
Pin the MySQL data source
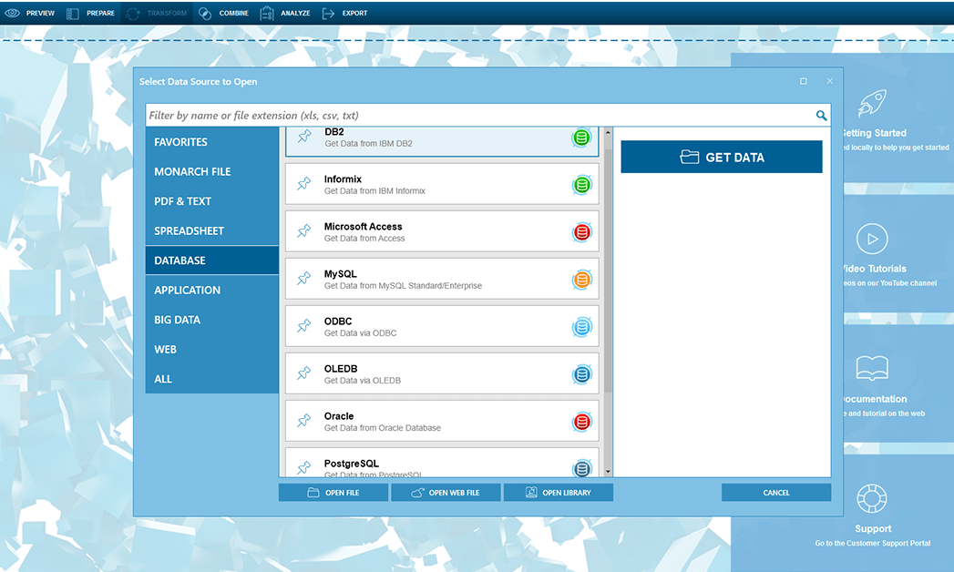click(x=304, y=279)
